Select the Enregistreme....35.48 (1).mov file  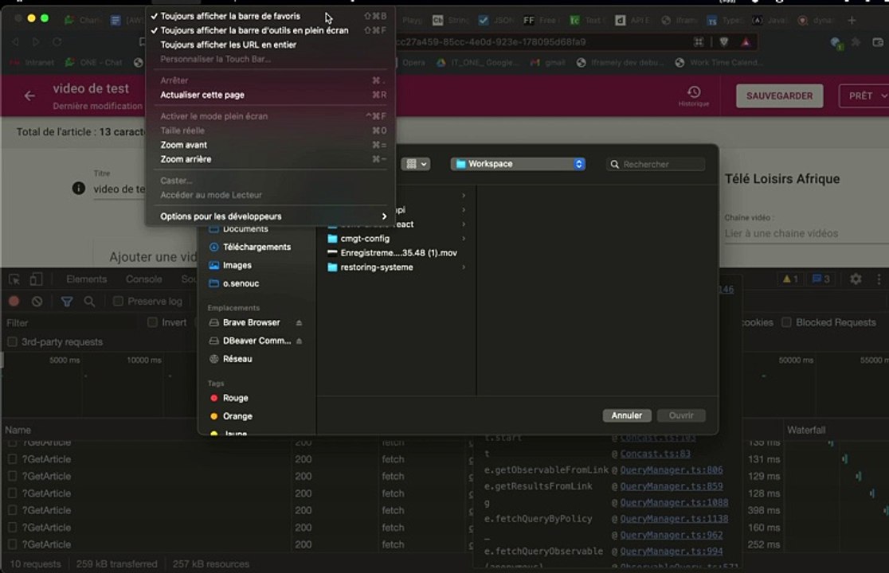click(397, 252)
